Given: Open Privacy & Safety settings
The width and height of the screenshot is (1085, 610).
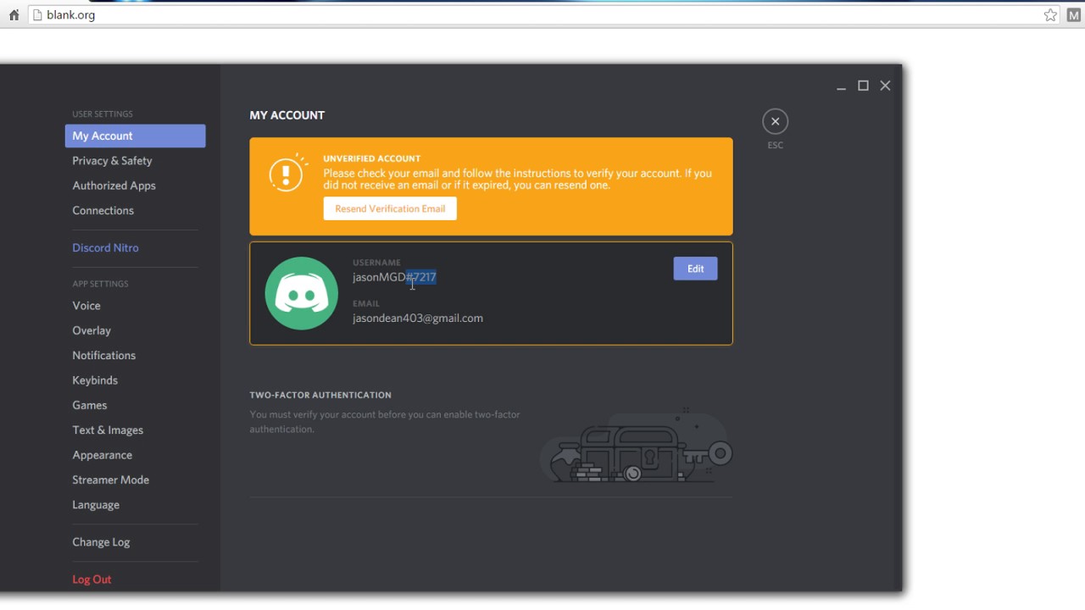Looking at the screenshot, I should [x=112, y=160].
